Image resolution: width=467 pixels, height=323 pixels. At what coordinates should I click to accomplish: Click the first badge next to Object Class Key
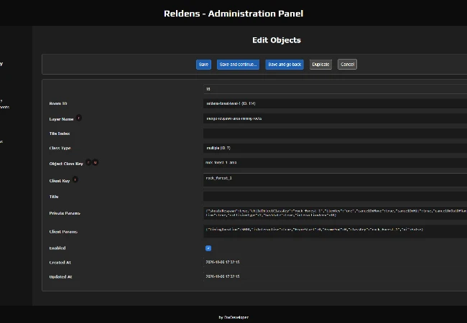(88, 162)
